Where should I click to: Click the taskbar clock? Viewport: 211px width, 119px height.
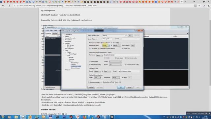pos(205,117)
